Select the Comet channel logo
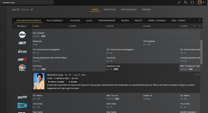Image resolution: width=208 pixels, height=113 pixels. point(22,105)
